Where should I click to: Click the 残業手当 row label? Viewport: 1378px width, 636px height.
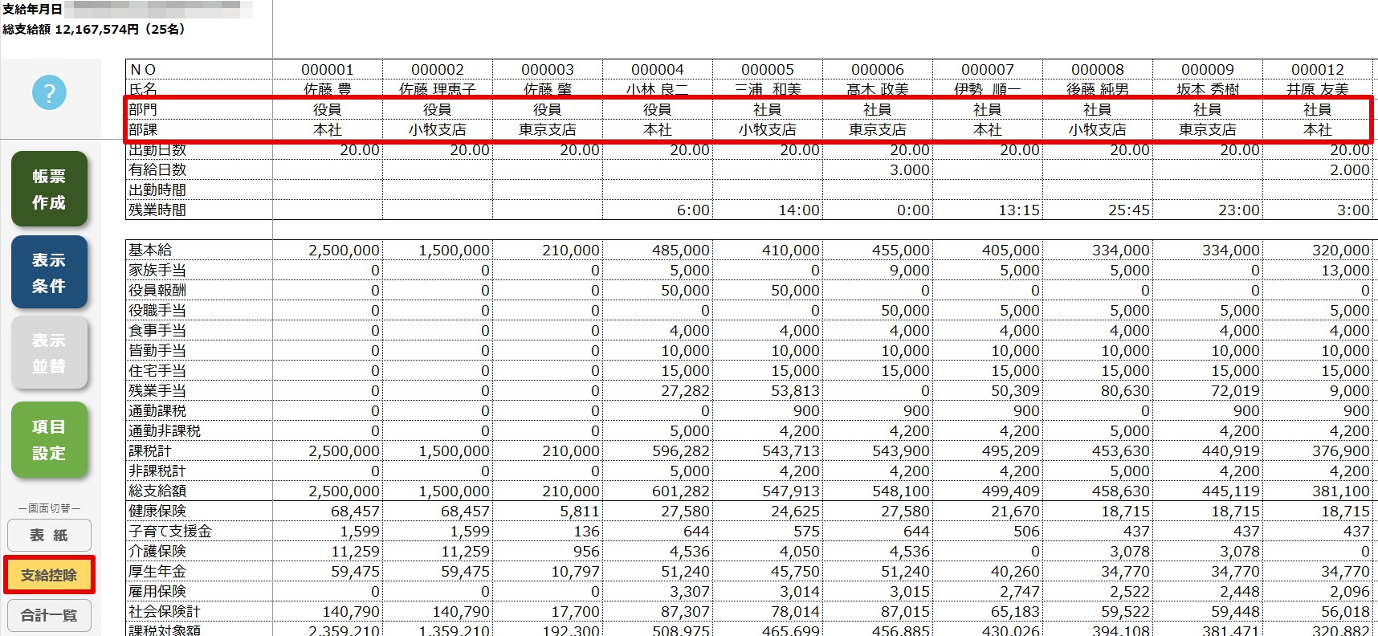(x=157, y=390)
